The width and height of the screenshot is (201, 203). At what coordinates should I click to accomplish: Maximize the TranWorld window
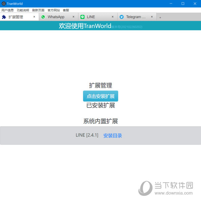(183, 3)
